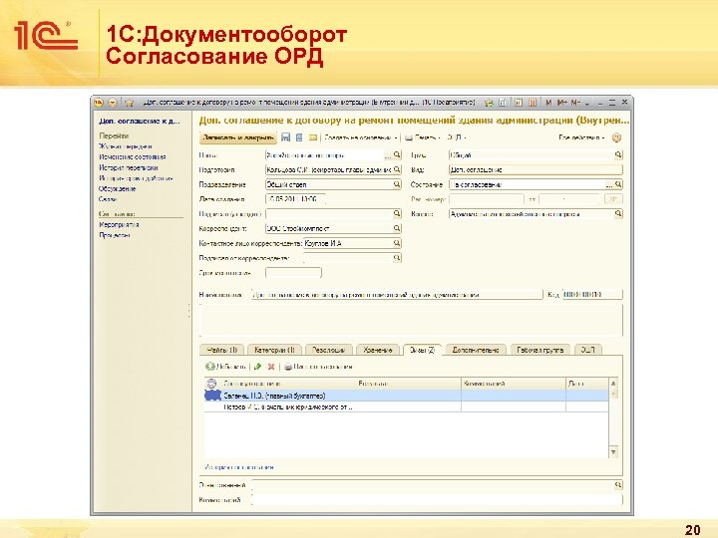Open the История согласования link
718x538 pixels.
click(239, 467)
